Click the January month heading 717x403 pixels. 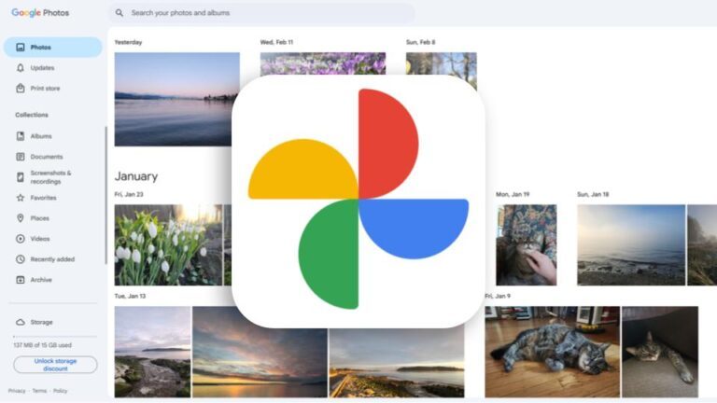(x=135, y=176)
